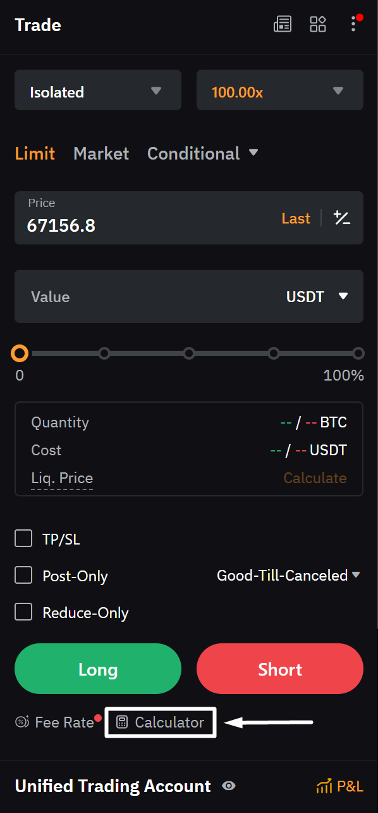The width and height of the screenshot is (378, 813).
Task: Open the 100.00x leverage dropdown
Action: (280, 90)
